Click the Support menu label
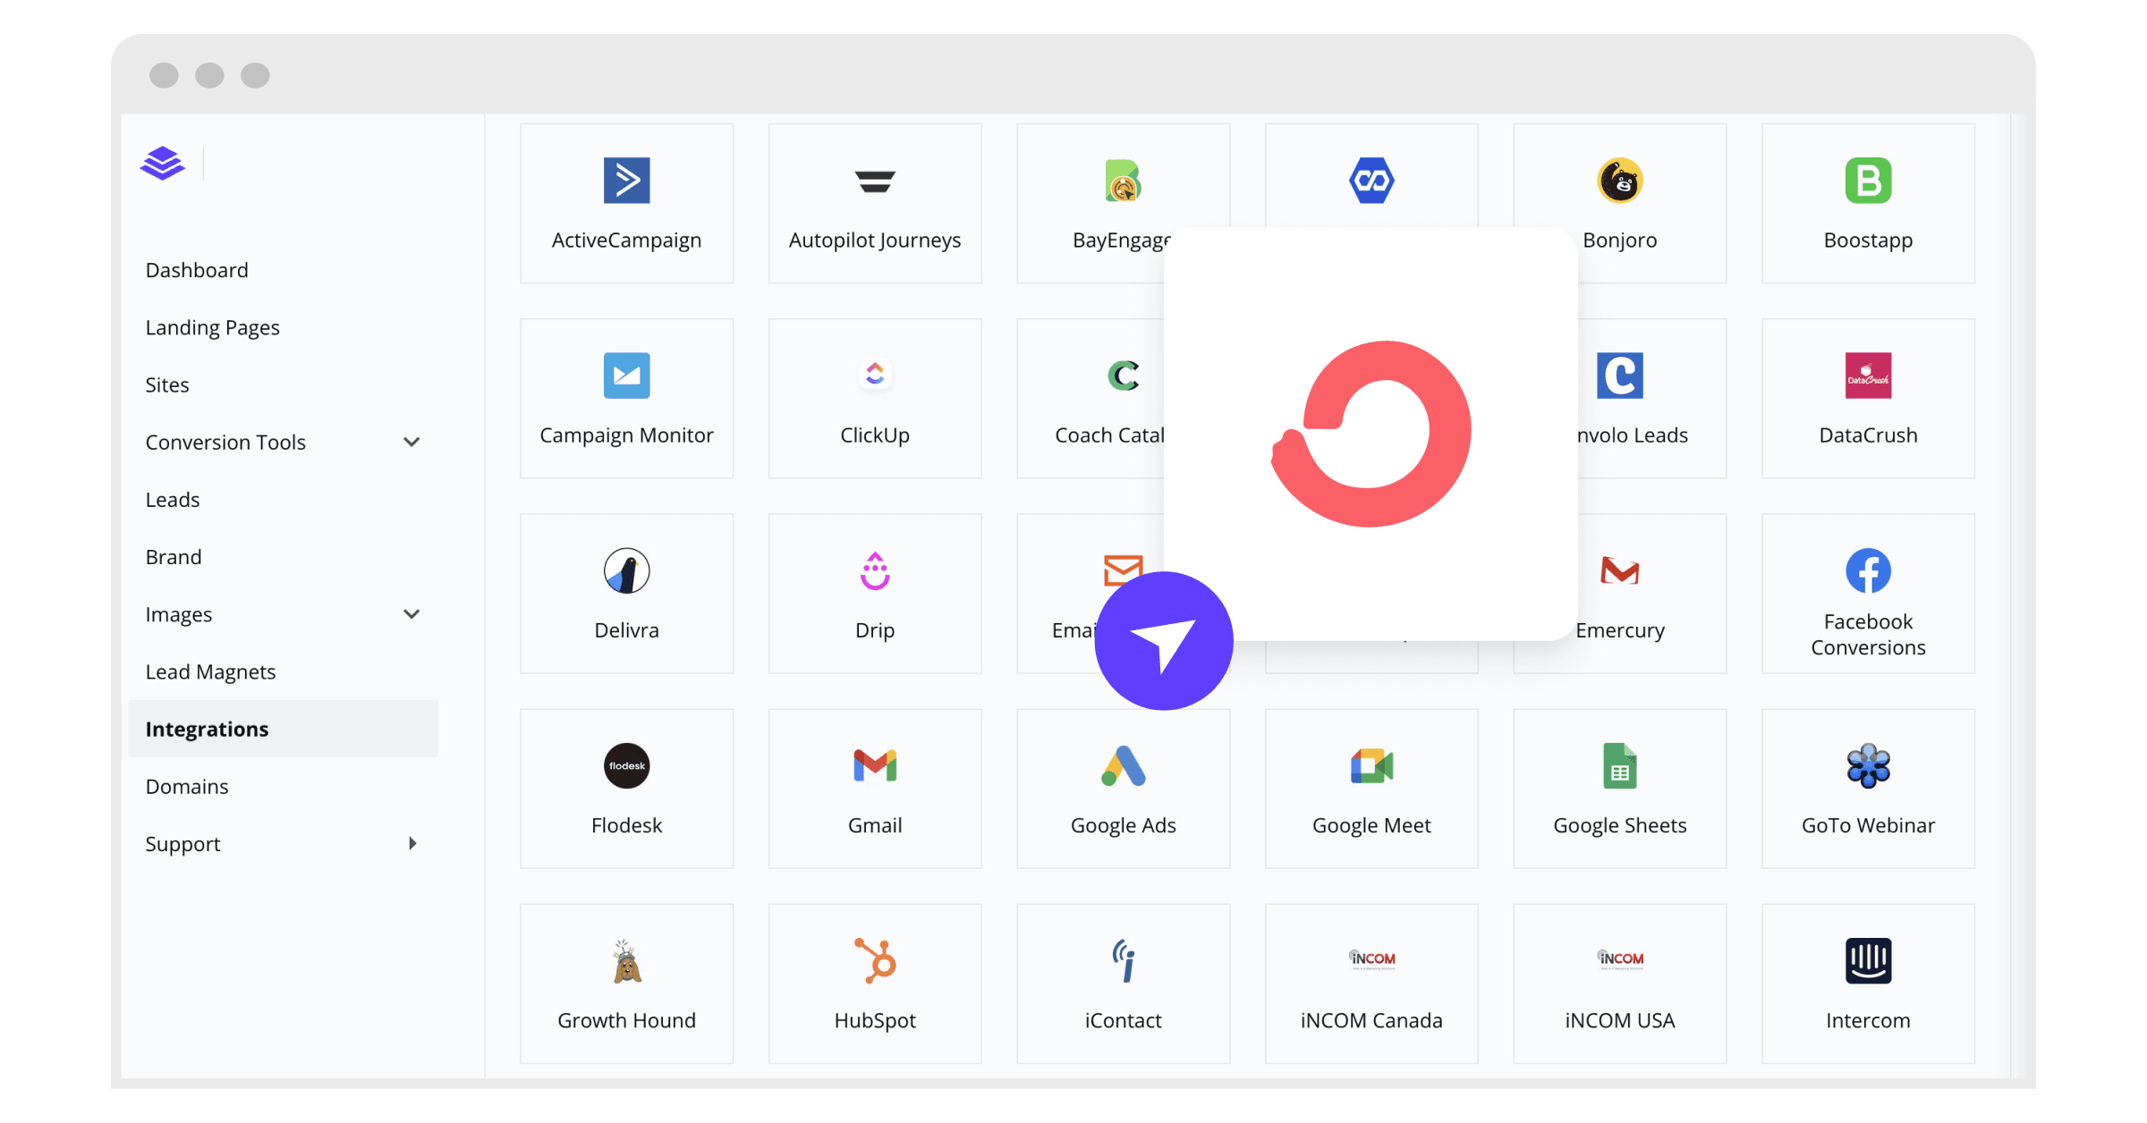The image size is (2147, 1123). 182,844
